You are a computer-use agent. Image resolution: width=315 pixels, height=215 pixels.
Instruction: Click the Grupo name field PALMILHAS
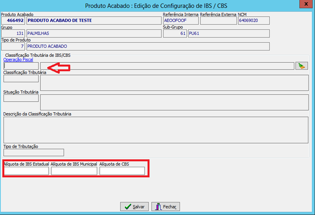click(93, 33)
